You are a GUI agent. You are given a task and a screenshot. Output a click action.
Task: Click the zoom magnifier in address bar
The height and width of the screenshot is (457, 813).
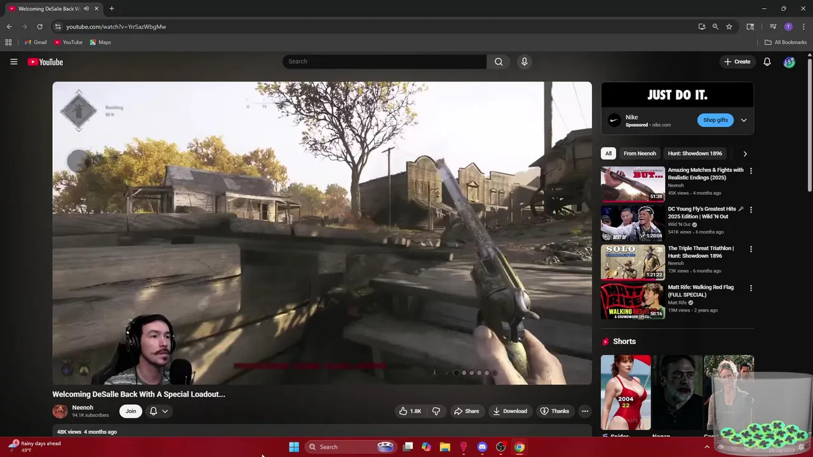[x=715, y=27]
